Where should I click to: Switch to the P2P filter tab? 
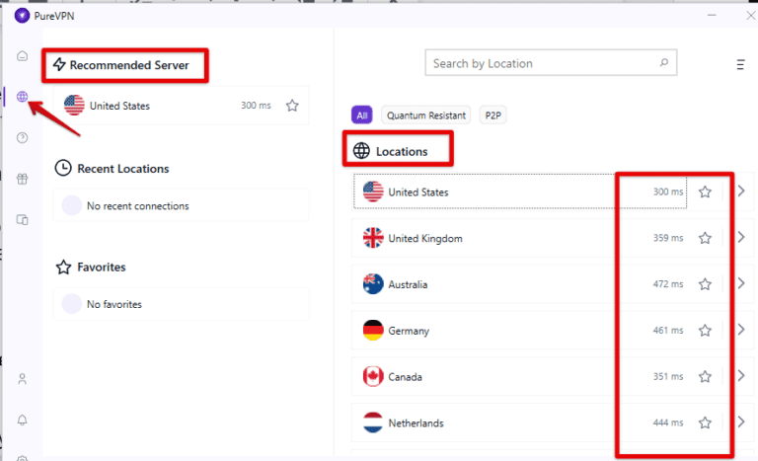click(x=492, y=115)
